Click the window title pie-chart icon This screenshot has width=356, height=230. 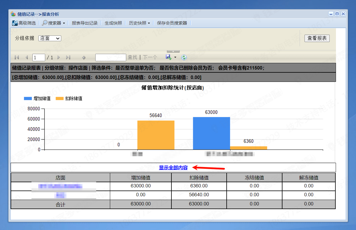tap(13, 14)
